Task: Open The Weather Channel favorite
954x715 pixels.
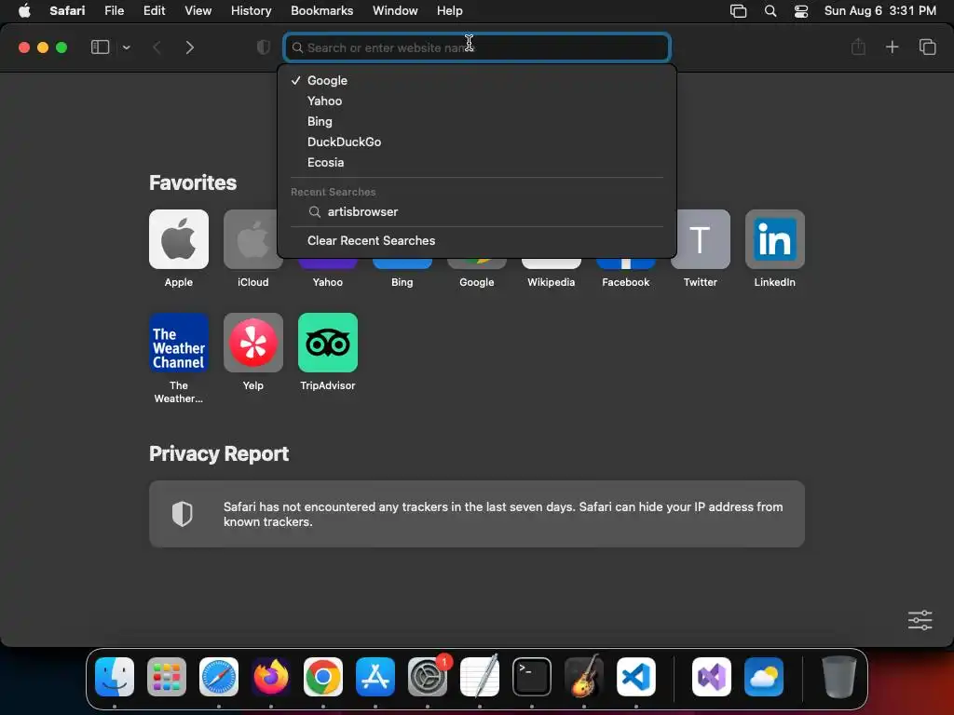Action: [x=179, y=343]
